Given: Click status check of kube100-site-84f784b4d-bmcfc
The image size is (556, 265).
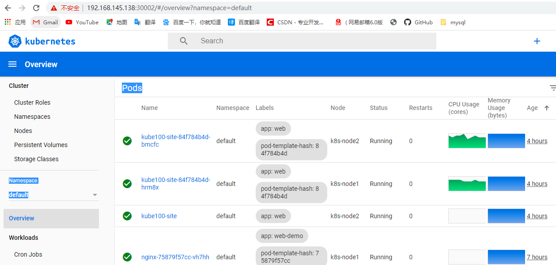Looking at the screenshot, I should pyautogui.click(x=127, y=141).
